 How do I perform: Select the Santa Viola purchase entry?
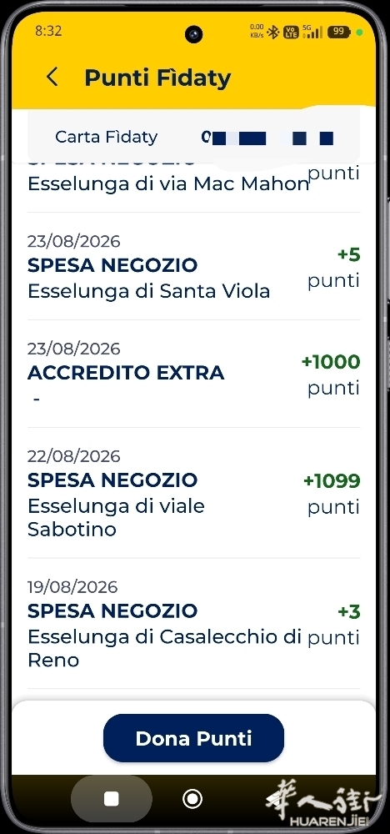pyautogui.click(x=193, y=267)
